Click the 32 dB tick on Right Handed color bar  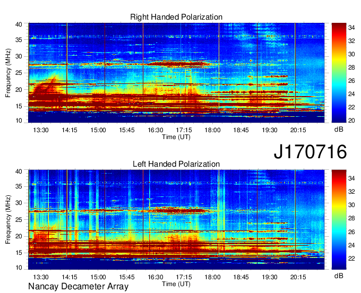351,41
